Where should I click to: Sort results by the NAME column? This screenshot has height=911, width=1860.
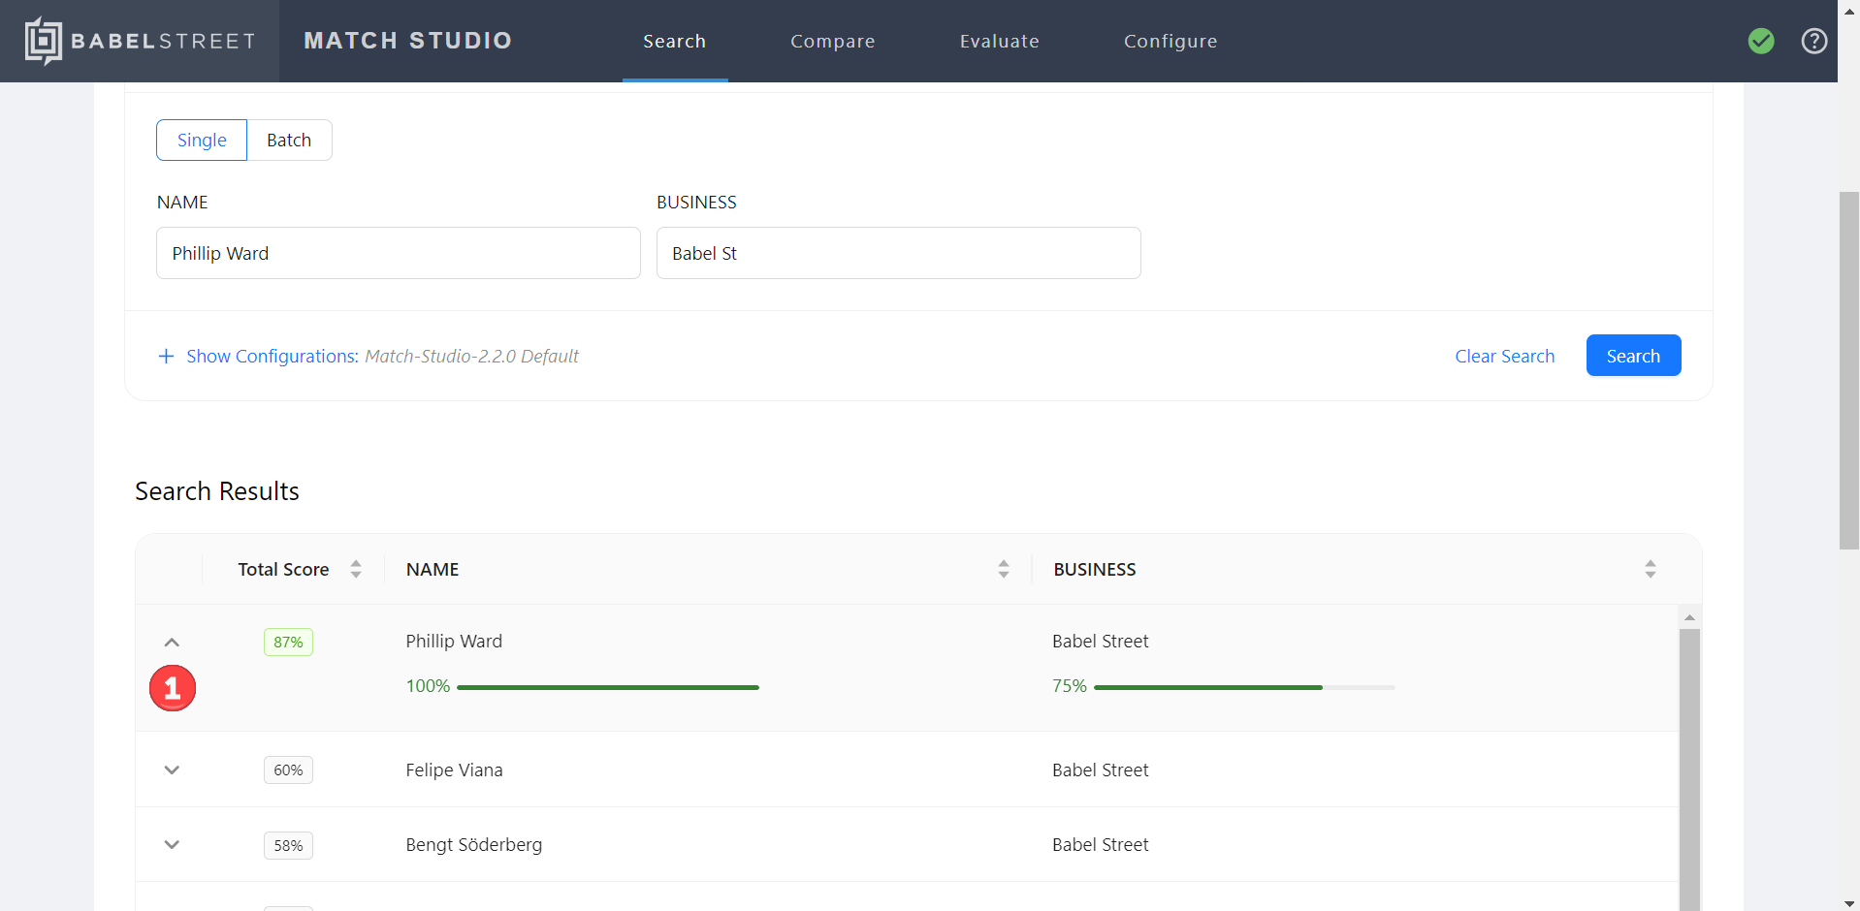pyautogui.click(x=1004, y=569)
